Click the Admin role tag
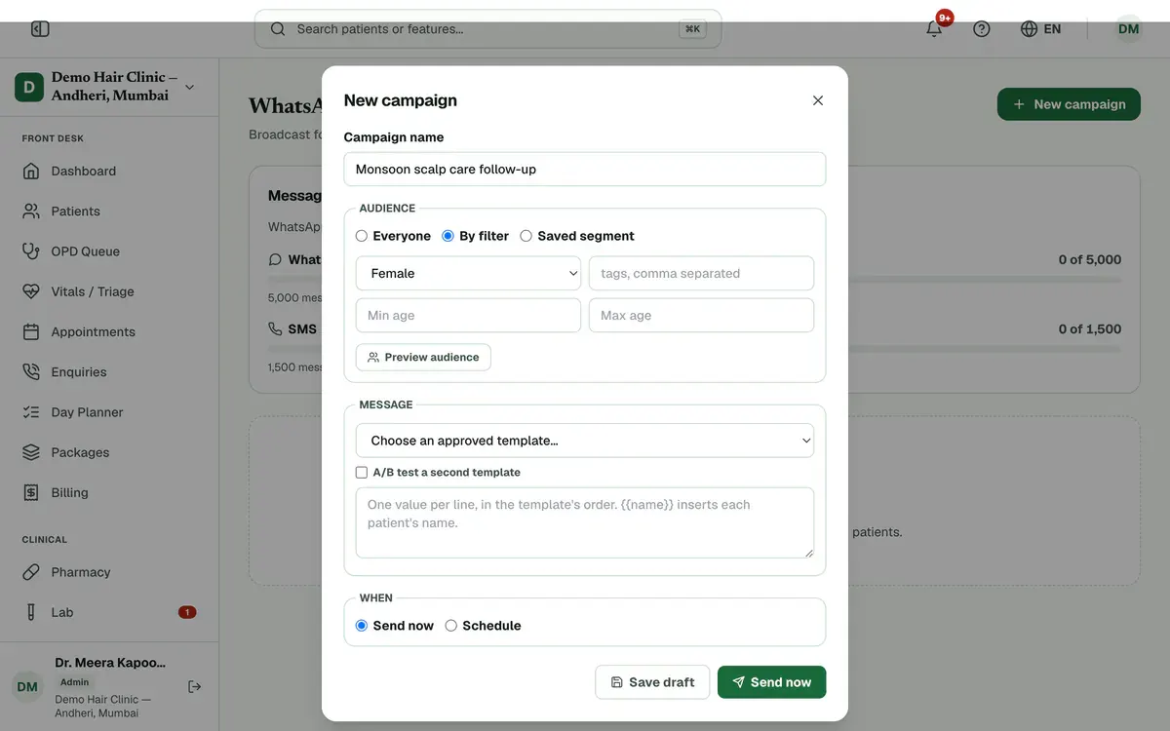Screen dimensions: 1170x731 point(74,682)
